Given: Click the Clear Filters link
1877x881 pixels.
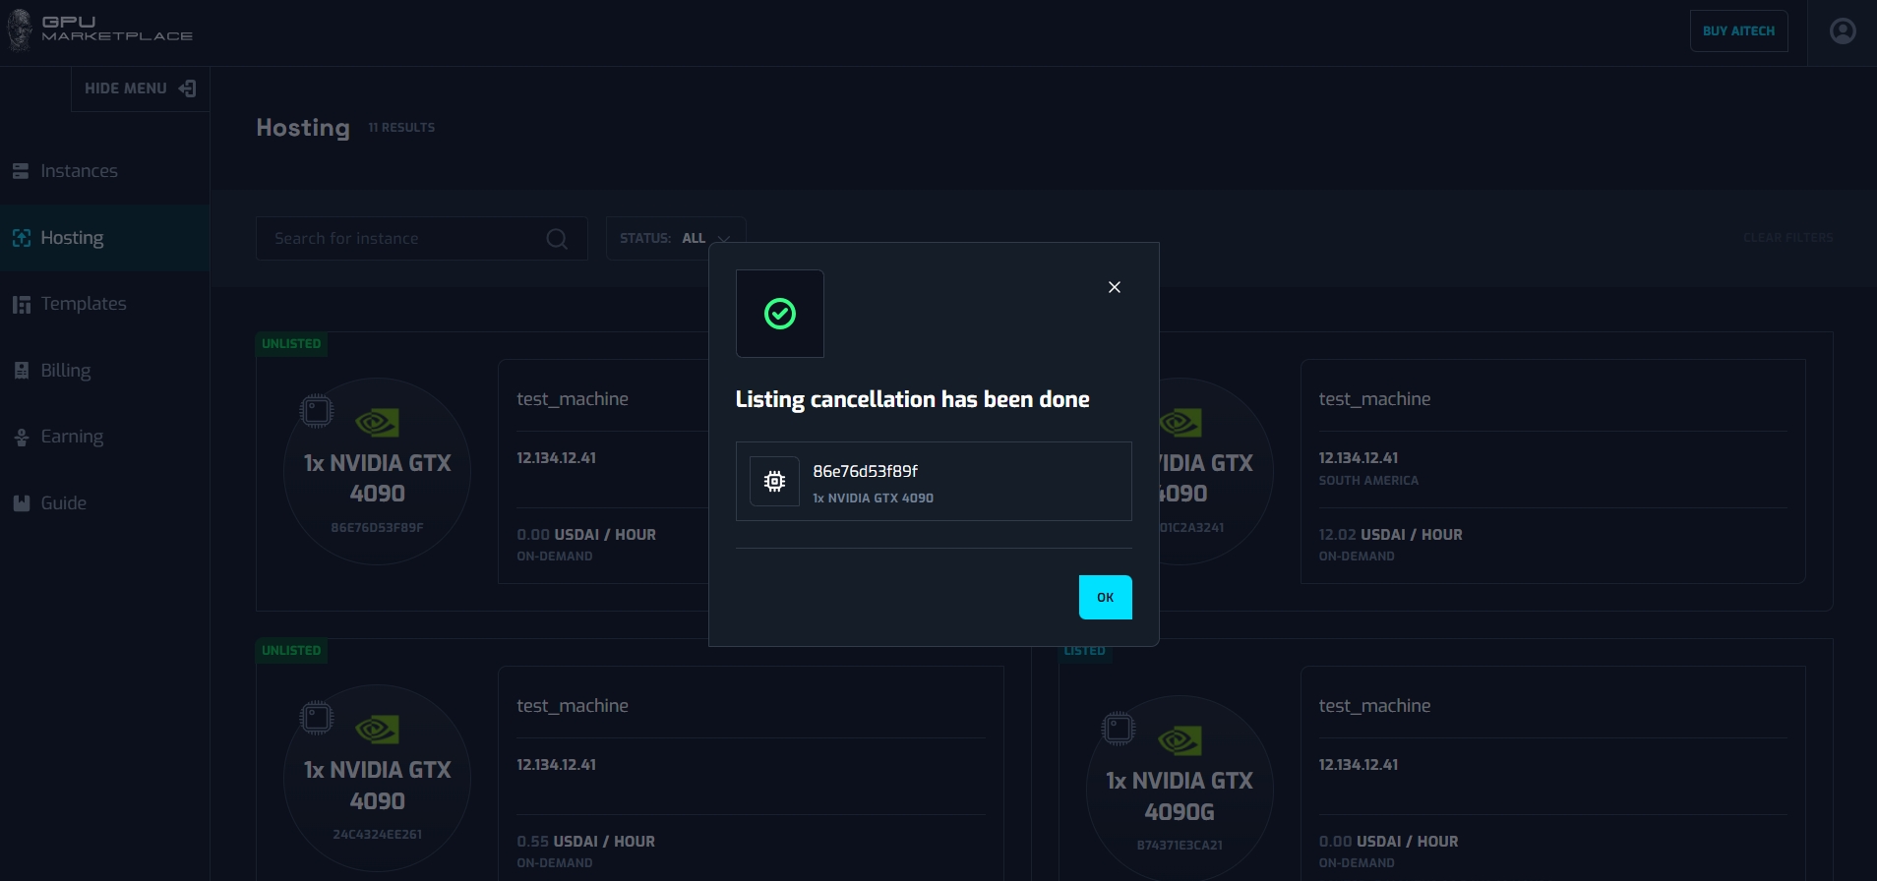Looking at the screenshot, I should [x=1787, y=238].
